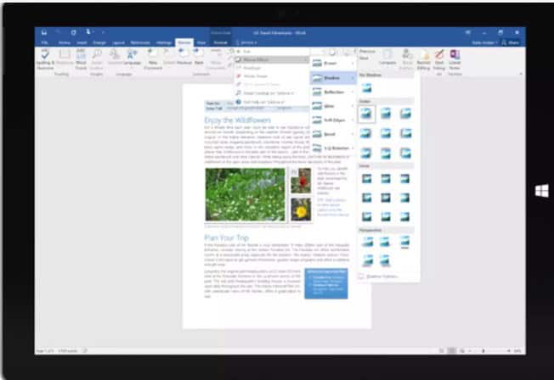This screenshot has width=554, height=380.
Task: Open the Customize Quick Access Toolbar arrow
Action: 103,32
